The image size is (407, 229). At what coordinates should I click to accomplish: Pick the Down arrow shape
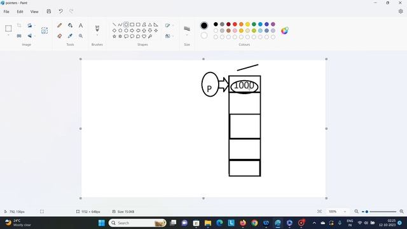pos(150,31)
